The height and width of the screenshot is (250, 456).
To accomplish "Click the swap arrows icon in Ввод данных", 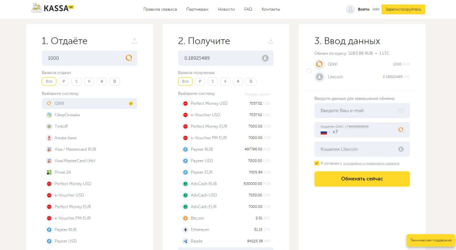I will pyautogui.click(x=309, y=71).
